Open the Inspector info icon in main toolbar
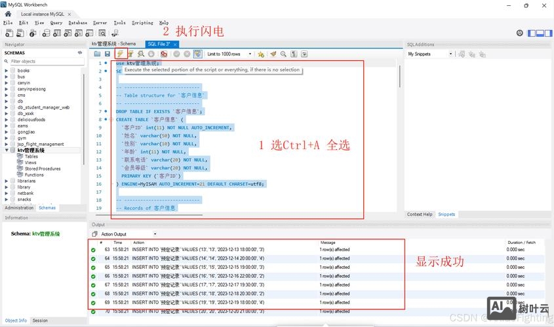 coord(33,33)
